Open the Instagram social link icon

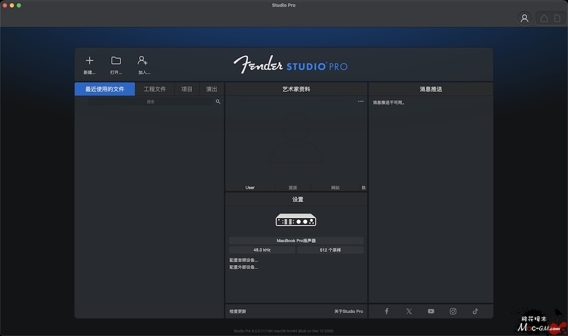click(453, 311)
